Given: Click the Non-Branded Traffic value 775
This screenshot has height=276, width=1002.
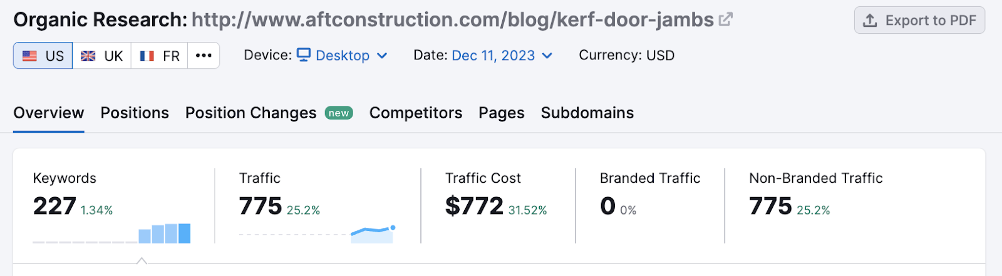Looking at the screenshot, I should tap(770, 206).
